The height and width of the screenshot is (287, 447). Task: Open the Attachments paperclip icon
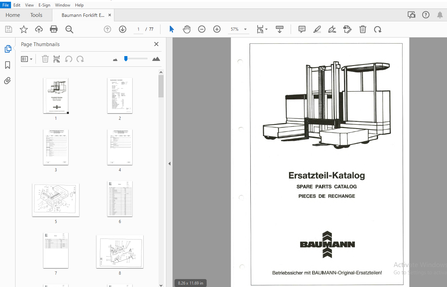pos(8,81)
